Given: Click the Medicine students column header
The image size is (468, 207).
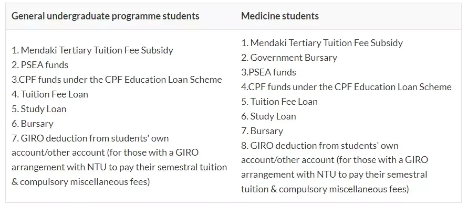Looking at the screenshot, I should [279, 16].
